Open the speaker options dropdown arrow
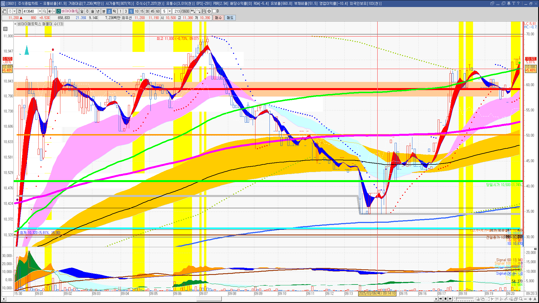The width and height of the screenshot is (539, 303). [x=54, y=11]
